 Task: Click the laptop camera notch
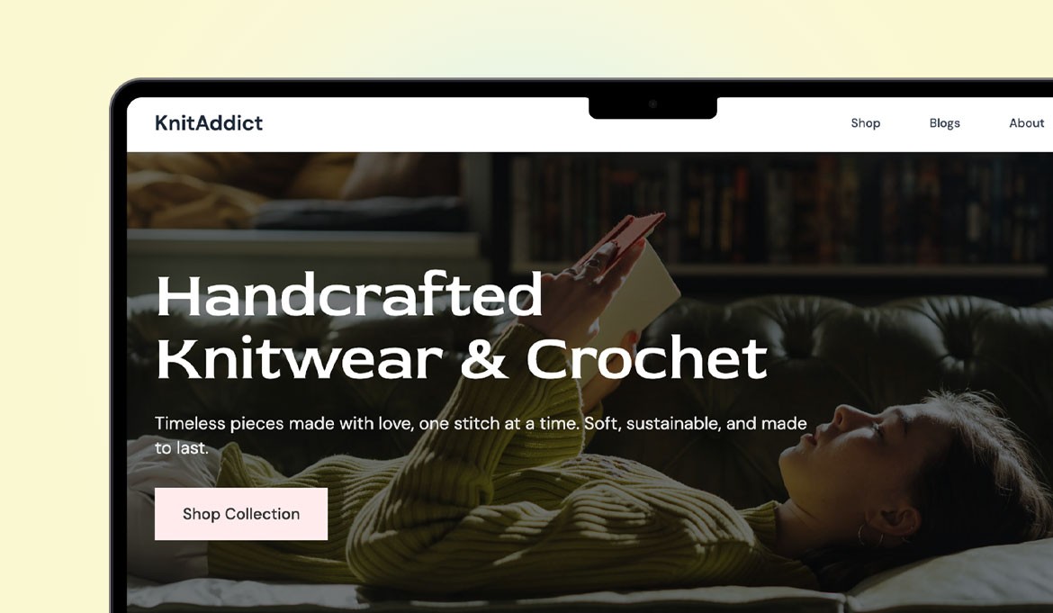tap(652, 107)
